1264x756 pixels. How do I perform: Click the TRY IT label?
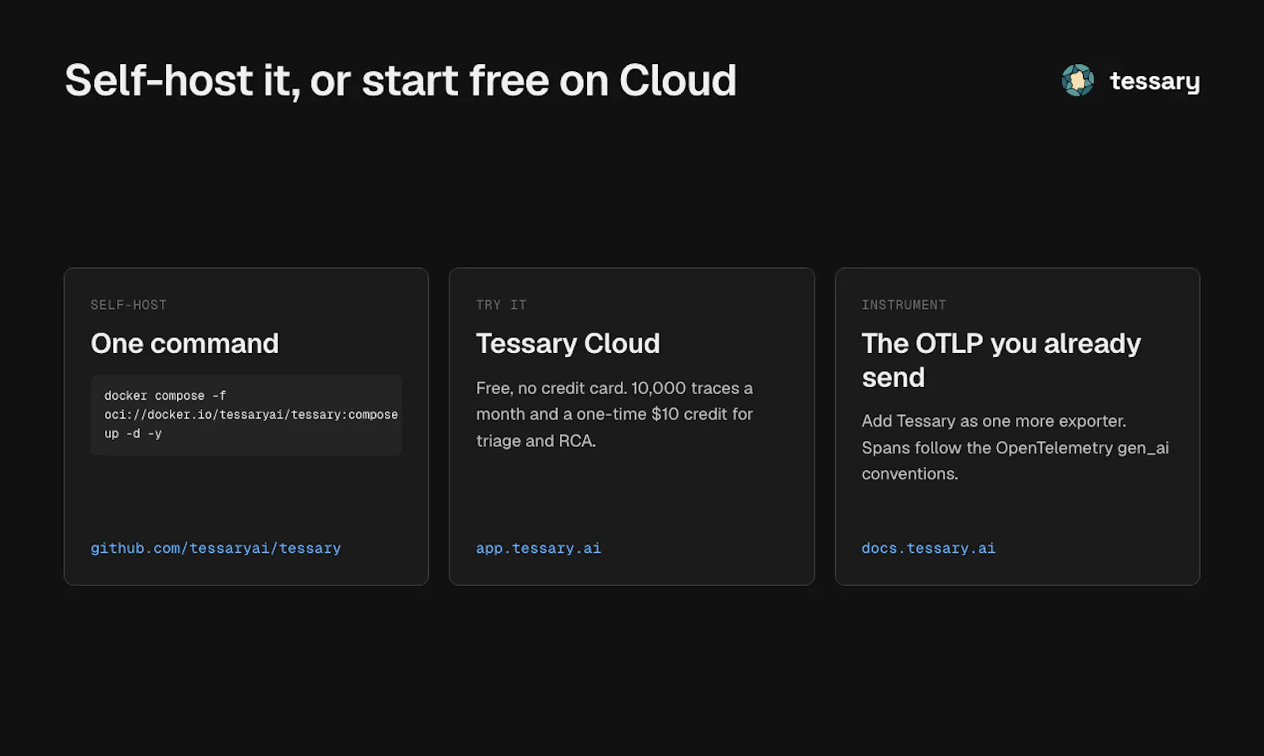[x=501, y=305]
